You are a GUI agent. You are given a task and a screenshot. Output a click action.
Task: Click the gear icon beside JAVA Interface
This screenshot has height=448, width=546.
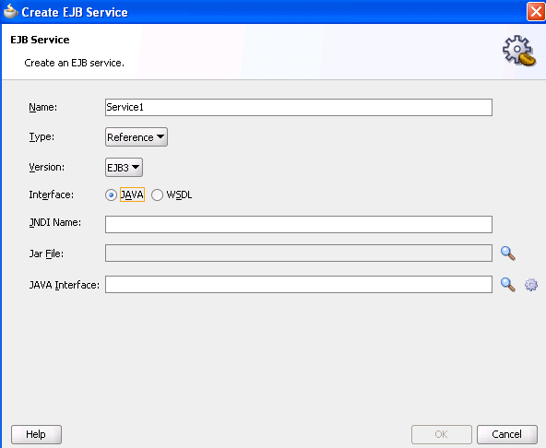531,285
